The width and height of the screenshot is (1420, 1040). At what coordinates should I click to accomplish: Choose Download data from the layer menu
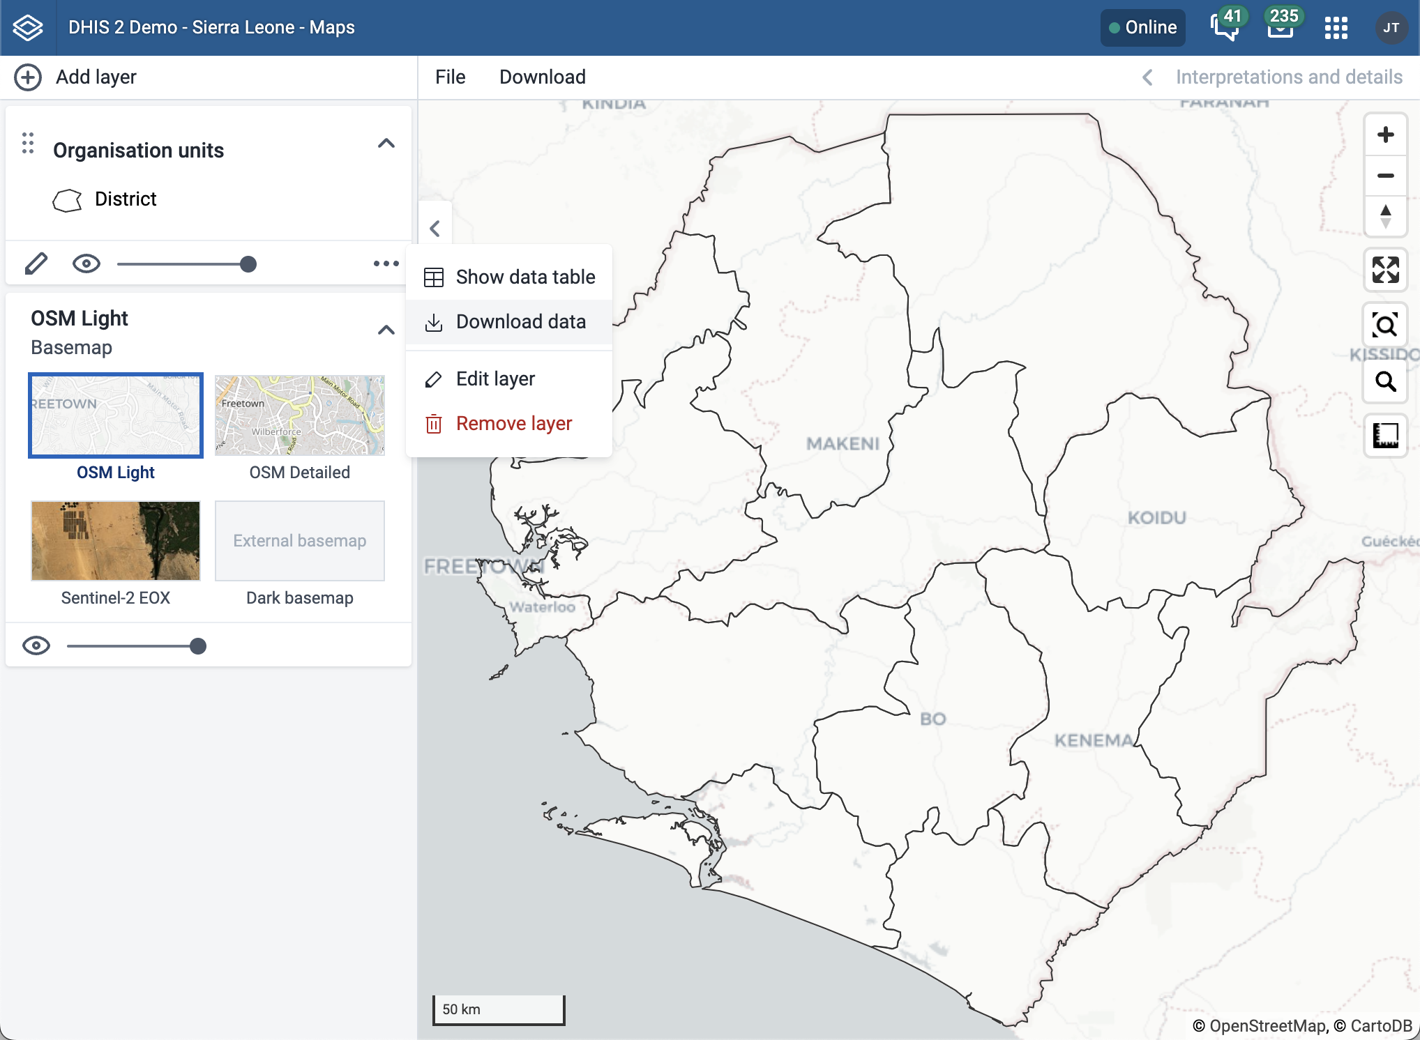click(x=521, y=321)
